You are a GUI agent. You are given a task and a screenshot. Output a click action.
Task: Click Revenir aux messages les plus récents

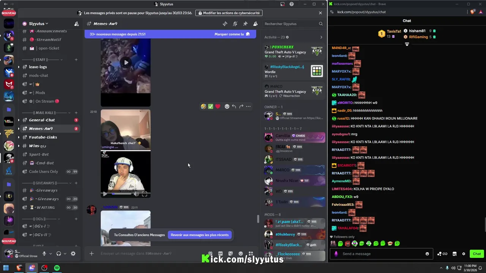pyautogui.click(x=200, y=235)
